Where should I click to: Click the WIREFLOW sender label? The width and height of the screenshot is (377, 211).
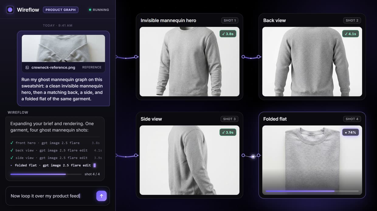pos(18,112)
